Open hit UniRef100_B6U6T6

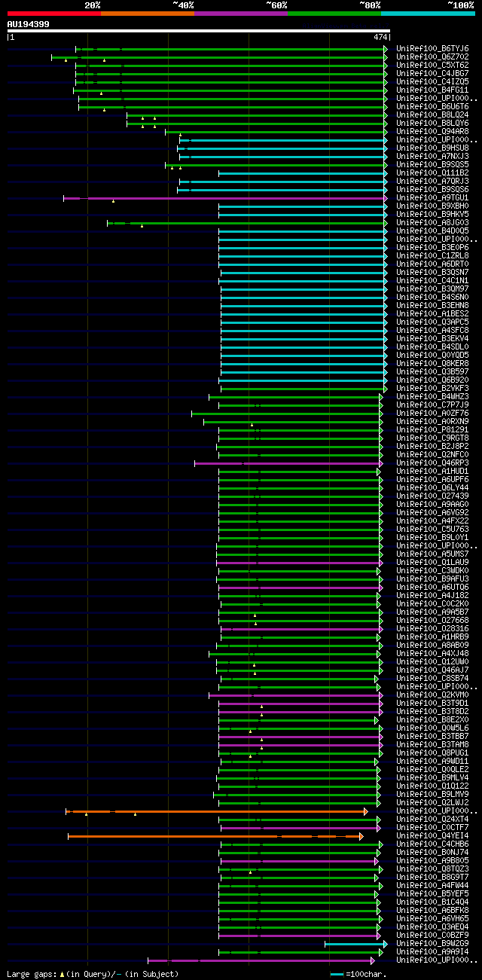pyautogui.click(x=432, y=106)
